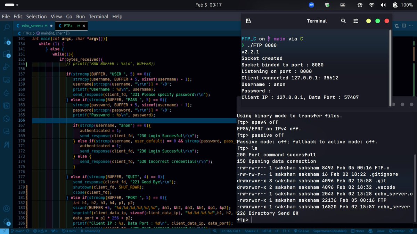Open the Extensions view in activity bar
This screenshot has width=417, height=234.
(x=6, y=53)
